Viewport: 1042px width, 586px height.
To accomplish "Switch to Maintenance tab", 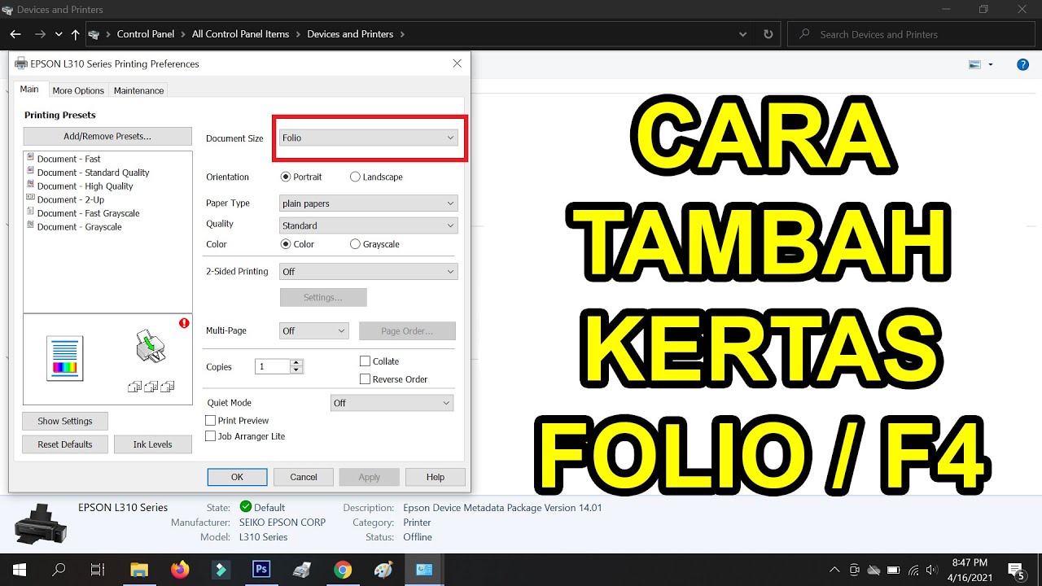I will pos(138,90).
